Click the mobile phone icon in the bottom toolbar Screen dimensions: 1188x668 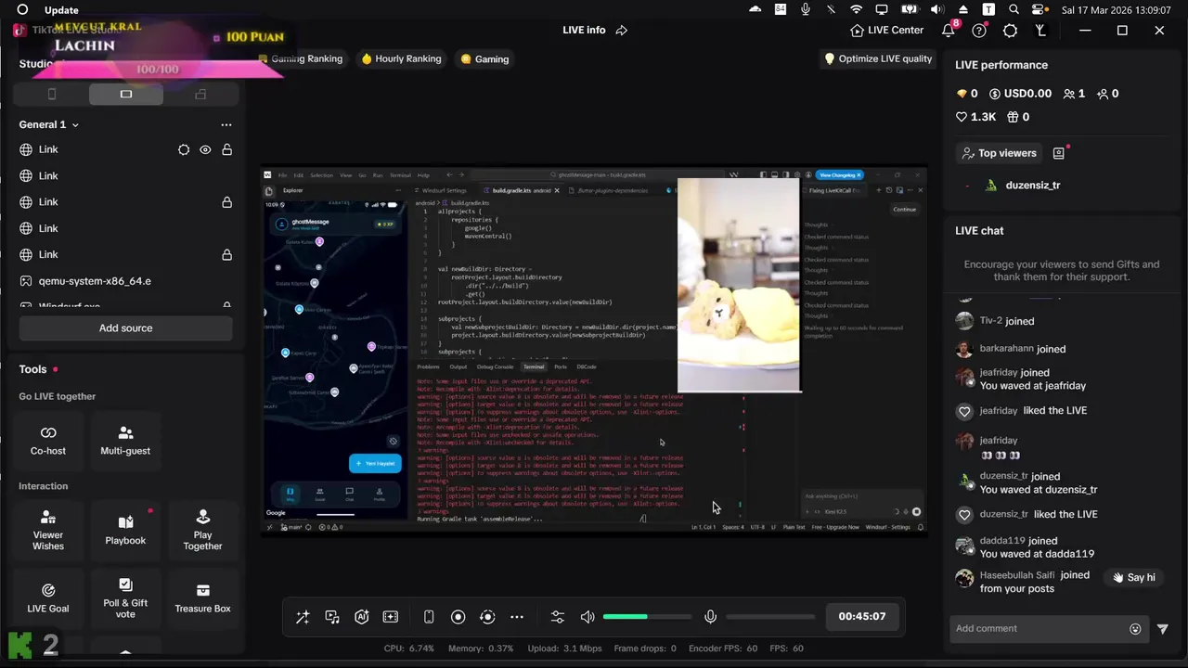point(429,617)
